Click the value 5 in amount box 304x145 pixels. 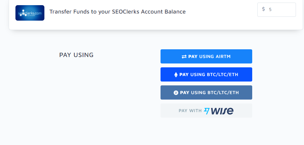pos(270,10)
